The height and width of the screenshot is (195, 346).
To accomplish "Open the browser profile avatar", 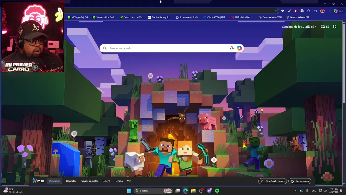I will [x=322, y=11].
